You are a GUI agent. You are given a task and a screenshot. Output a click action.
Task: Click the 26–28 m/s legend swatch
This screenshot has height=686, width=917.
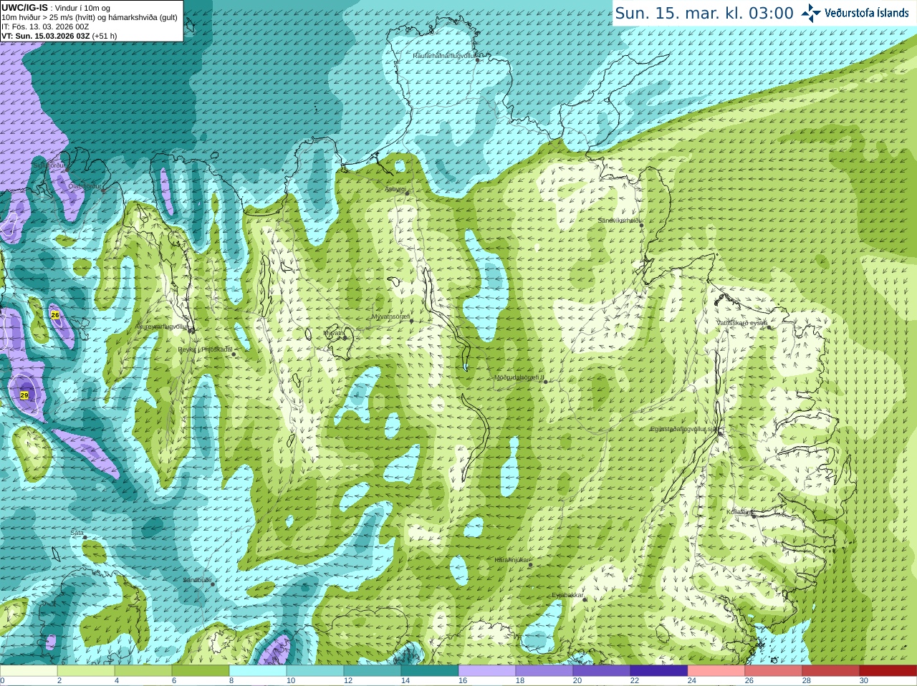774,671
